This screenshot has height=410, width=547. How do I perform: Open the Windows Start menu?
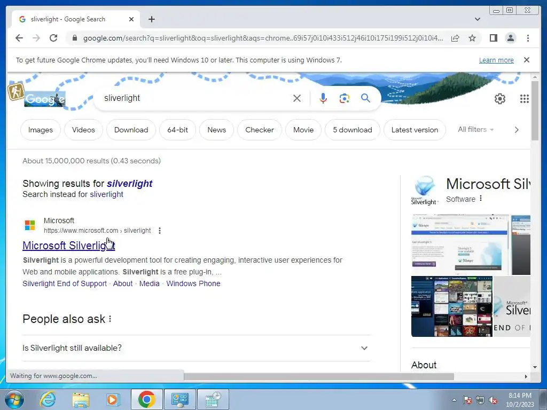click(x=14, y=399)
